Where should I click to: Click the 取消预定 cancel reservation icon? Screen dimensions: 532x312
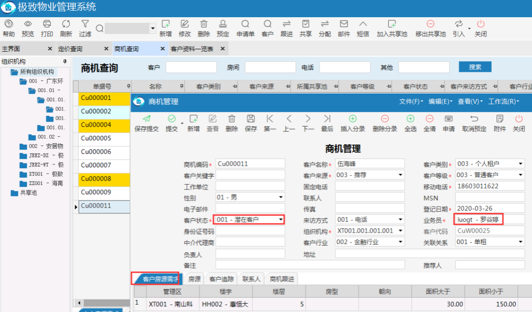tap(474, 119)
